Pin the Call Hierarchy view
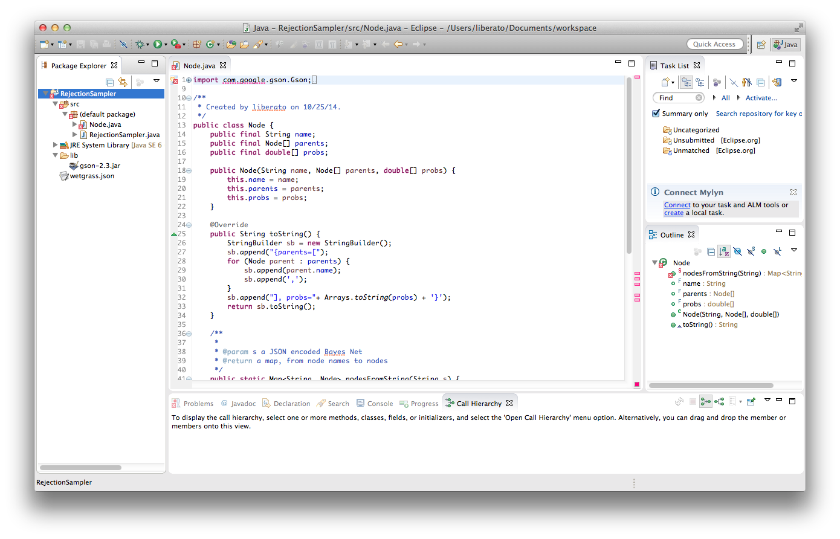840x539 pixels. 751,401
